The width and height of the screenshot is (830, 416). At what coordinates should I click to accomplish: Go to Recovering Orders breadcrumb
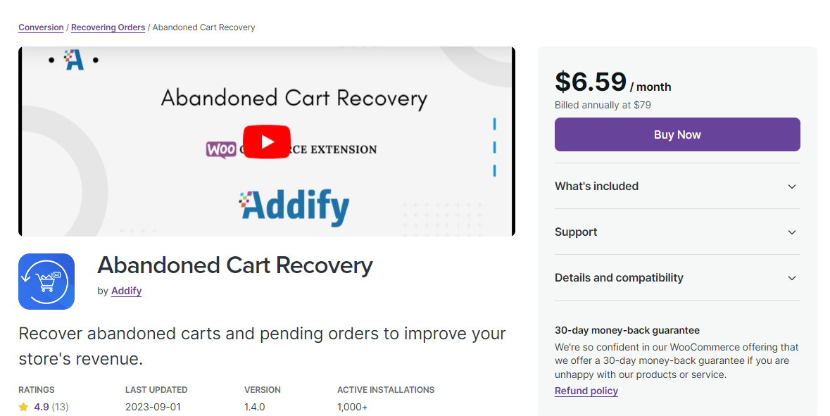108,27
